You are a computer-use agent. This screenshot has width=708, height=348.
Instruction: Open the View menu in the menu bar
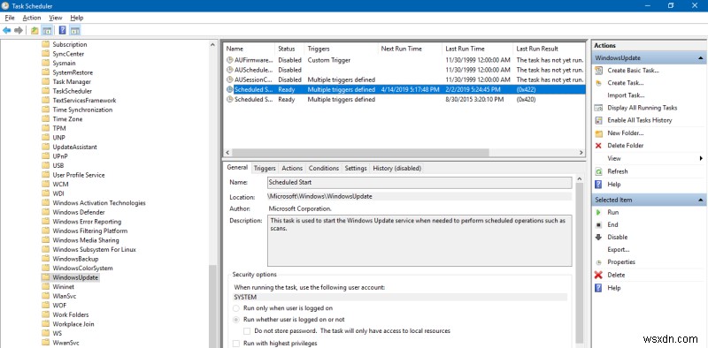(x=56, y=18)
